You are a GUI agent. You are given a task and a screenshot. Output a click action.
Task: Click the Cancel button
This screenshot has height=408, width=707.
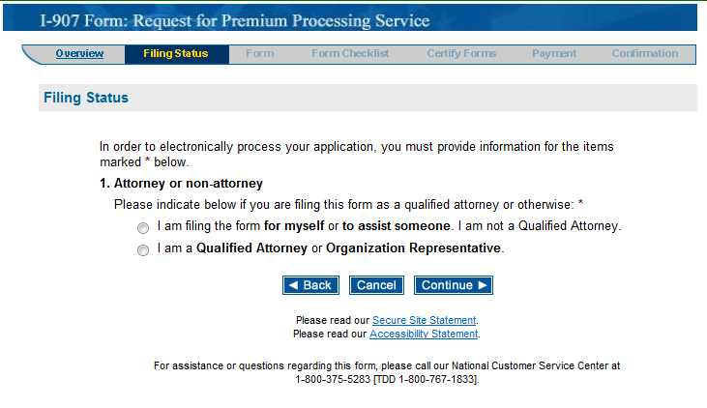pos(376,285)
